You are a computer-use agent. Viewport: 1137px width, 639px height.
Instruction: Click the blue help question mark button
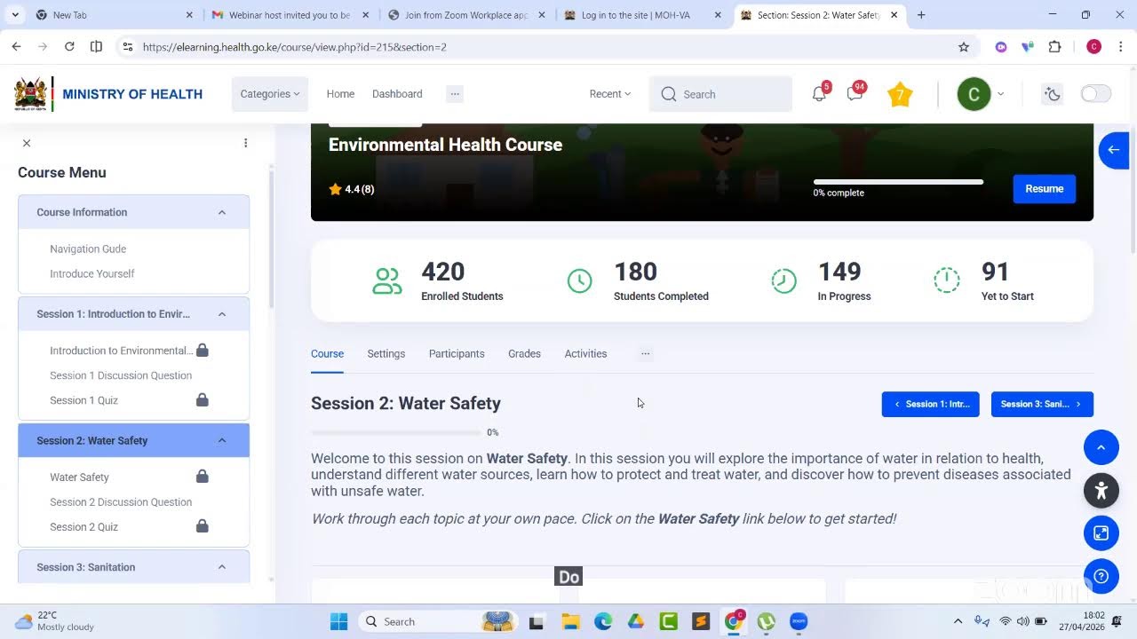1101,576
